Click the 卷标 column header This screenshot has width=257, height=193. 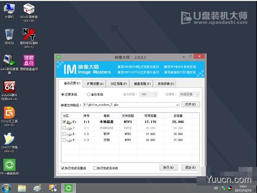coord(106,116)
